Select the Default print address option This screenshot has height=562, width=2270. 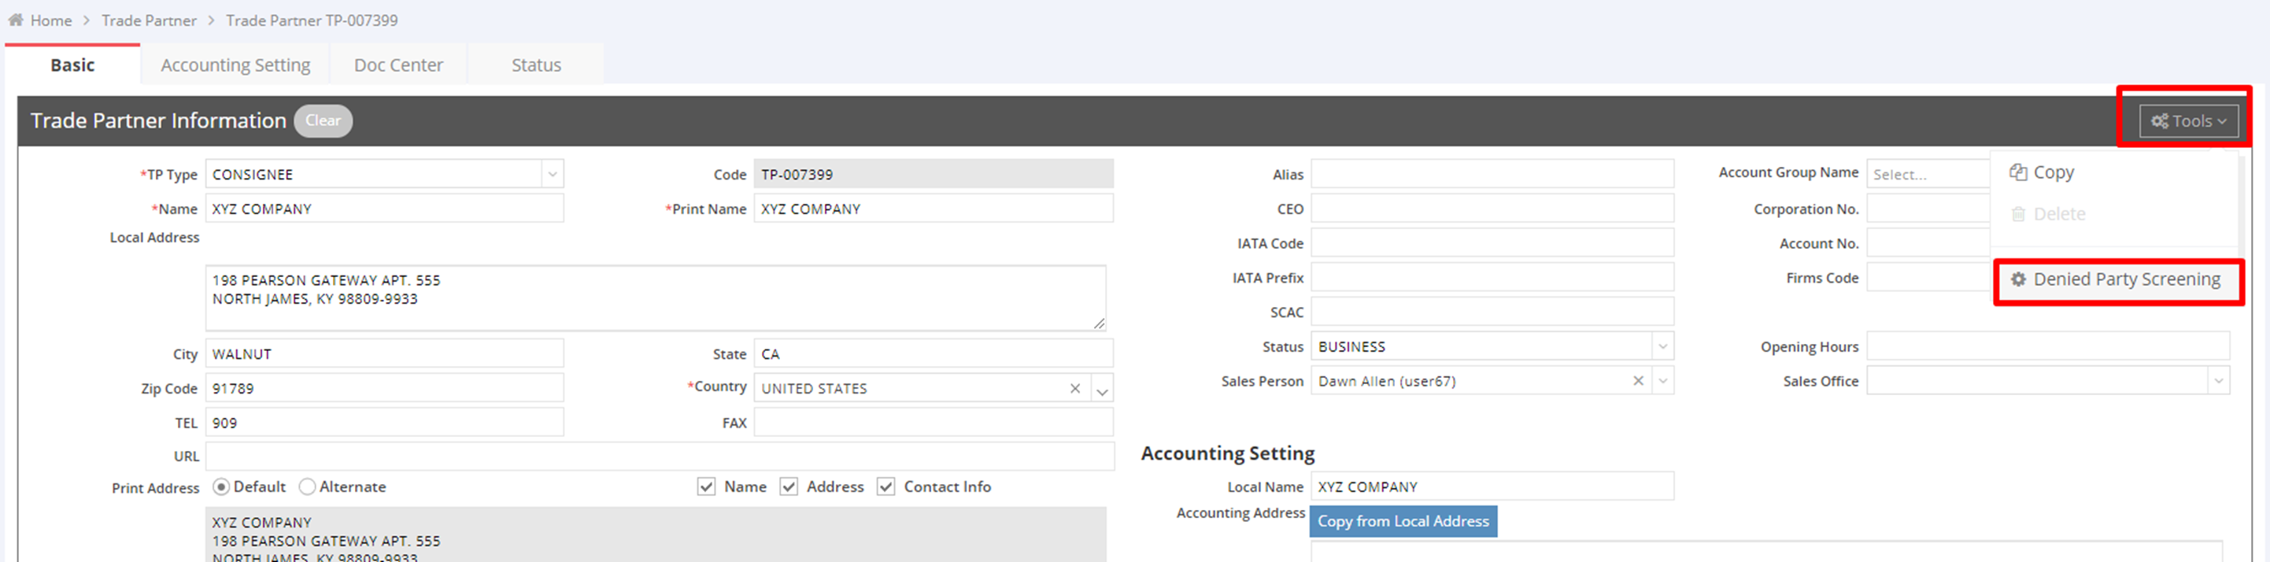coord(222,487)
